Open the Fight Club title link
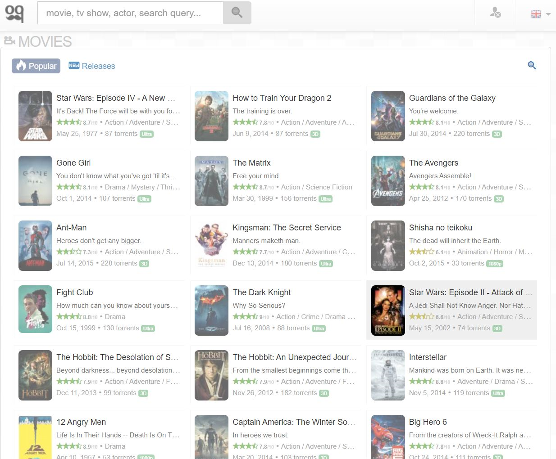 [74, 292]
